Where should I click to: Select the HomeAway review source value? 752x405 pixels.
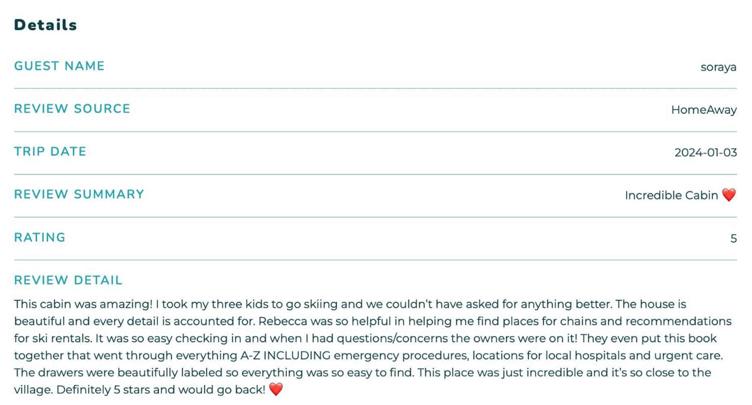[x=704, y=110]
